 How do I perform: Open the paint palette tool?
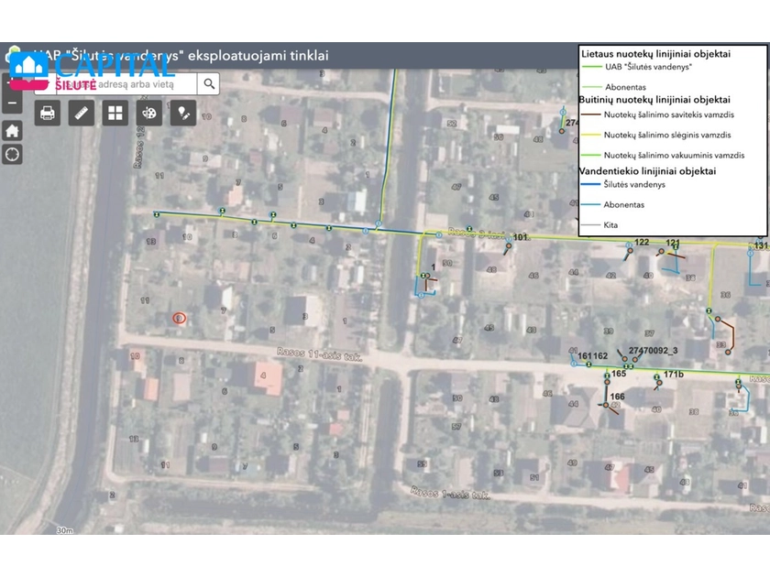[x=149, y=114]
